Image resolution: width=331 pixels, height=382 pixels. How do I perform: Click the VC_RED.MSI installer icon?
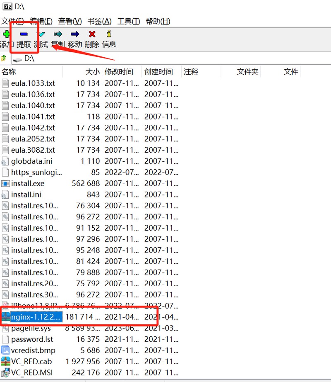5,372
